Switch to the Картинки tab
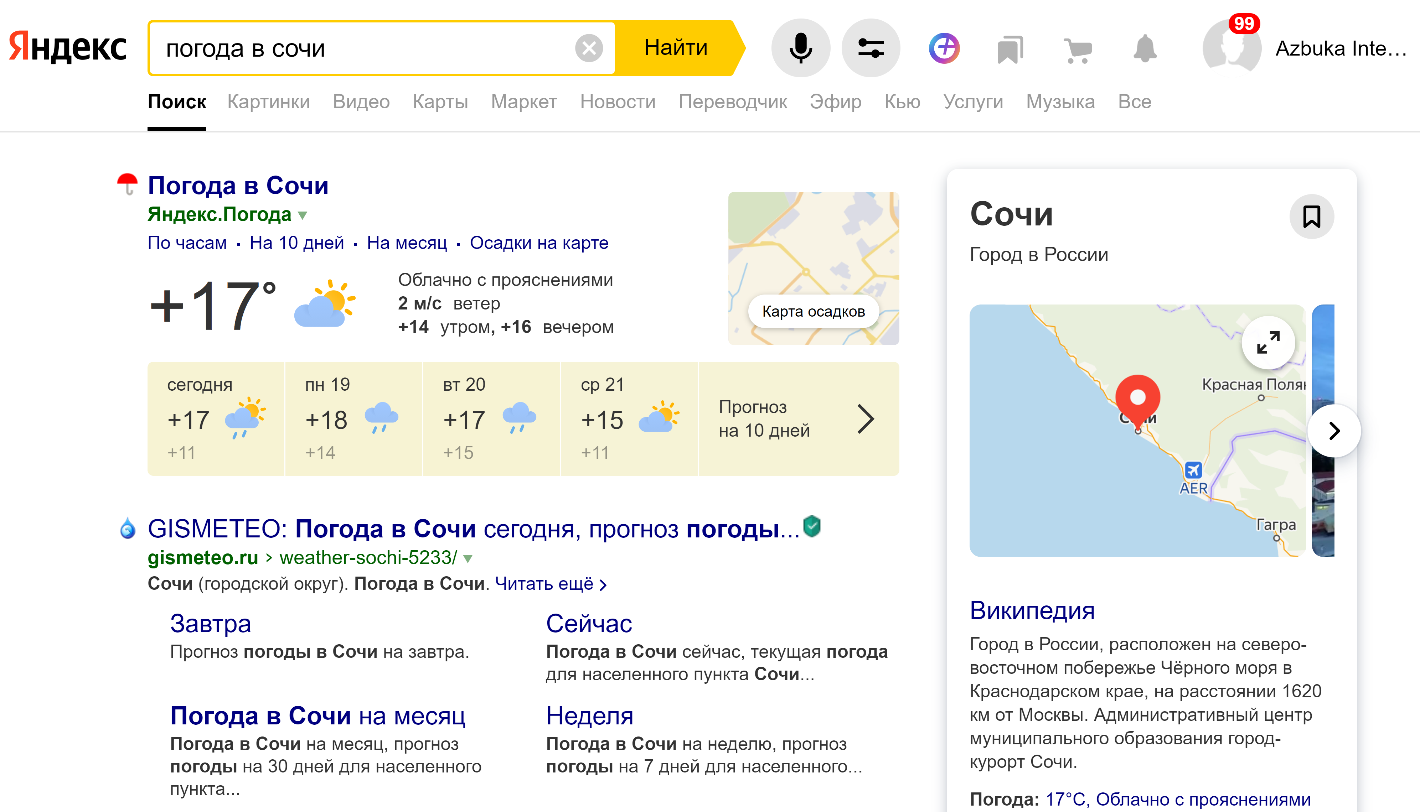This screenshot has height=812, width=1420. (268, 101)
